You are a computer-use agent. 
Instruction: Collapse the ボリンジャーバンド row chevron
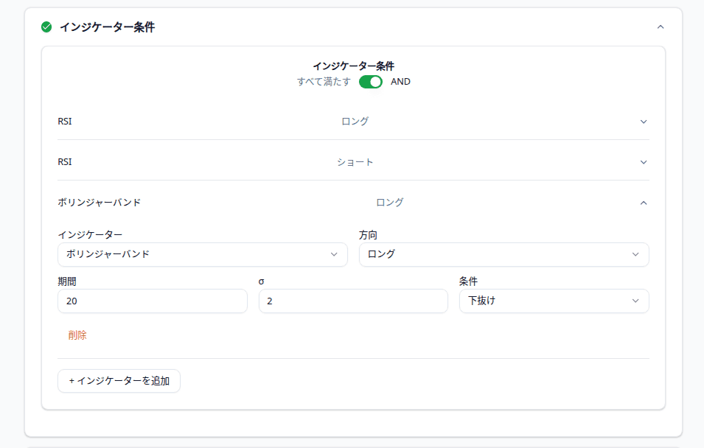click(x=644, y=203)
